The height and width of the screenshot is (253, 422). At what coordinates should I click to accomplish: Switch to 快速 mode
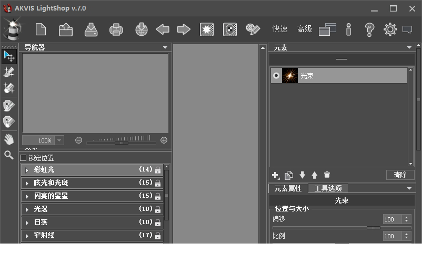tap(280, 29)
